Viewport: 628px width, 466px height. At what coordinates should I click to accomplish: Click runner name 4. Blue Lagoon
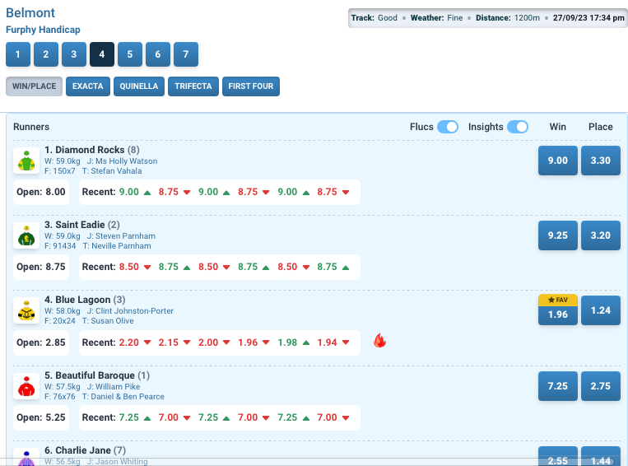coord(77,300)
